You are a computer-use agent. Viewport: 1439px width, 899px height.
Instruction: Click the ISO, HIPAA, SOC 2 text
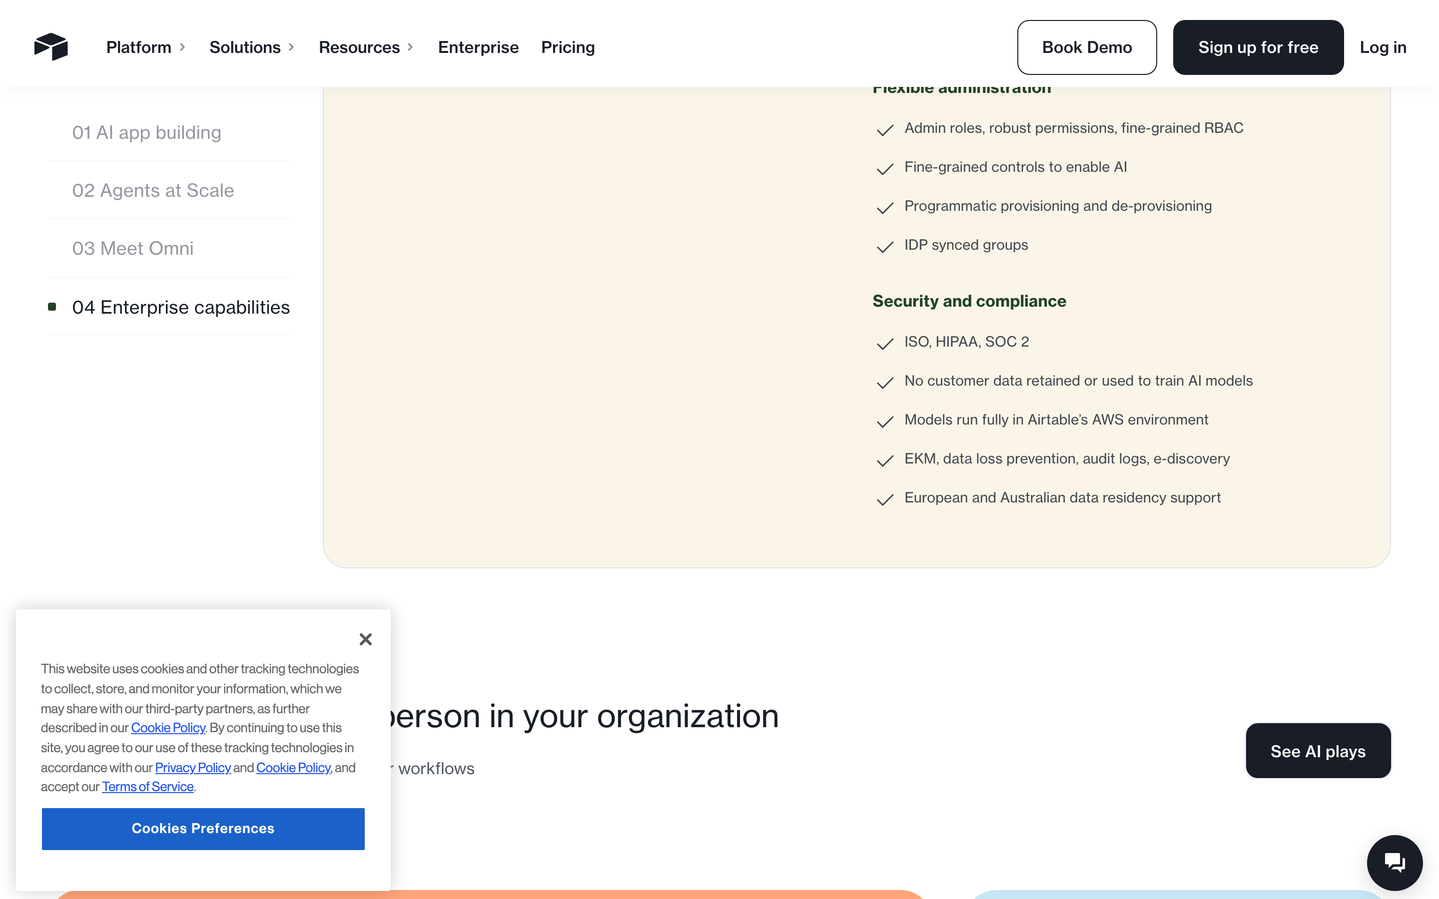966,342
